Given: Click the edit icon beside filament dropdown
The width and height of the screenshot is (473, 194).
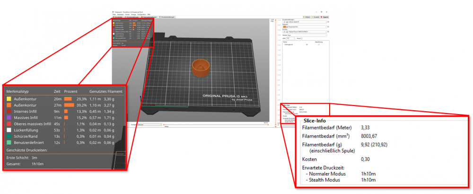Looking at the screenshot, I should tap(328, 27).
